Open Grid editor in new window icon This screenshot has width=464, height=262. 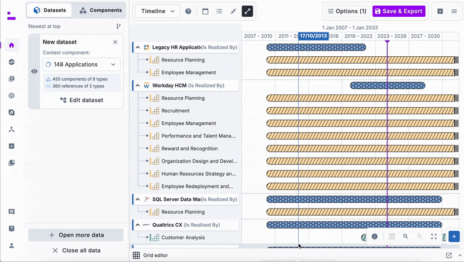pos(449,255)
